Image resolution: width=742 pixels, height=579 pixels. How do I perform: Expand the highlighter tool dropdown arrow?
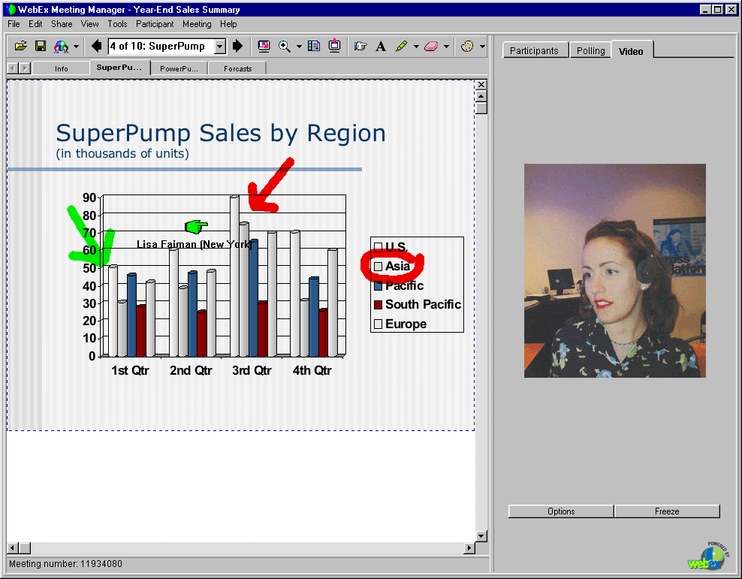click(416, 47)
